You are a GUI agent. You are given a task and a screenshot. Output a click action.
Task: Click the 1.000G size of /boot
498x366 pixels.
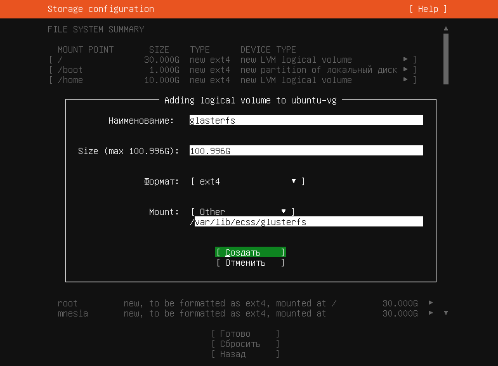pyautogui.click(x=164, y=70)
